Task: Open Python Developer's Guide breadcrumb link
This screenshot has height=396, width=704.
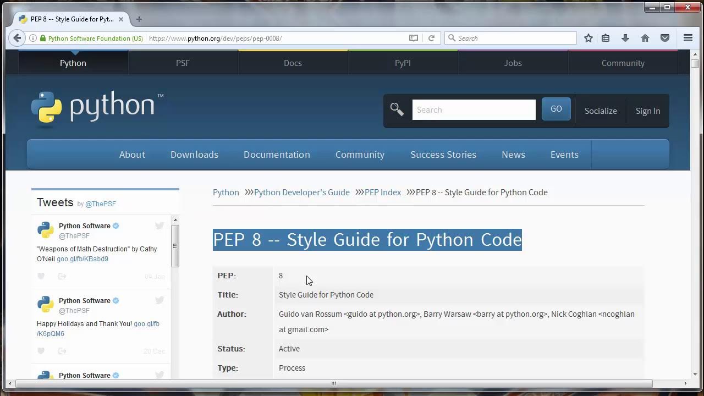Action: pos(302,192)
